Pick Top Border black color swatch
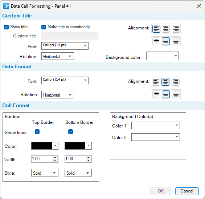 point(42,146)
